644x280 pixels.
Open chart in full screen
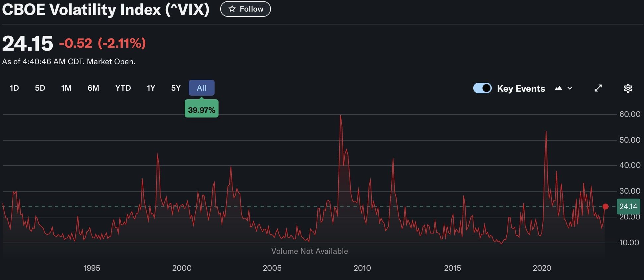pyautogui.click(x=598, y=88)
